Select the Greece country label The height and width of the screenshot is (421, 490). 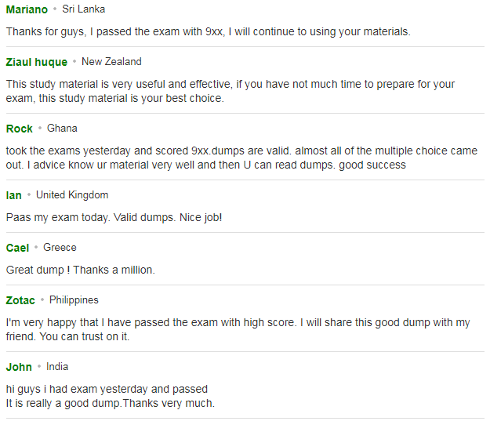(60, 247)
